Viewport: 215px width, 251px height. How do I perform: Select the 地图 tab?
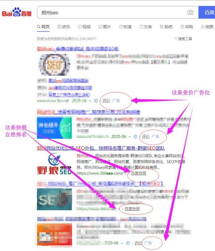[207, 27]
